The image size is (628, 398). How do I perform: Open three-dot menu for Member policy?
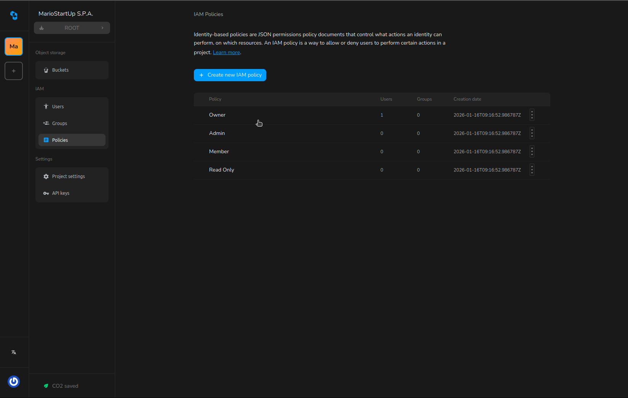pos(532,151)
